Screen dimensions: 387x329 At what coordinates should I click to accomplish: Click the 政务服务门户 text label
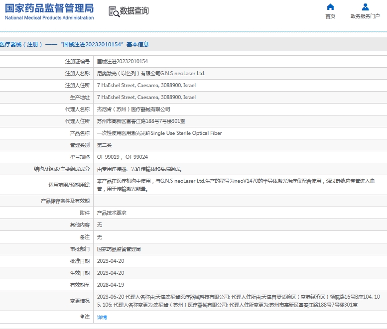tap(365, 16)
